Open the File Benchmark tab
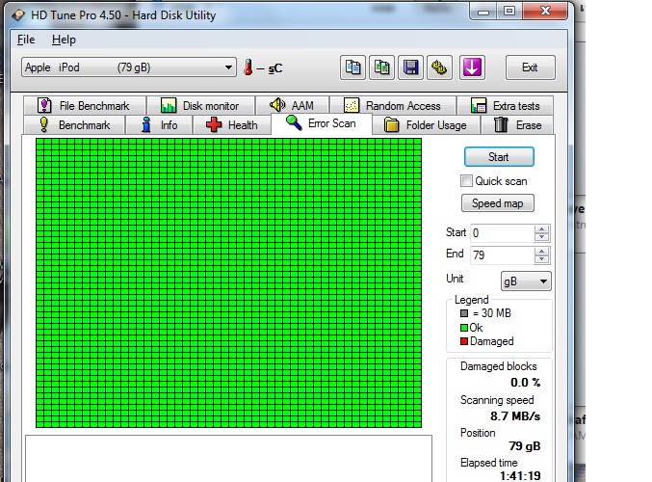Screen dimensions: 652x482 click(85, 106)
